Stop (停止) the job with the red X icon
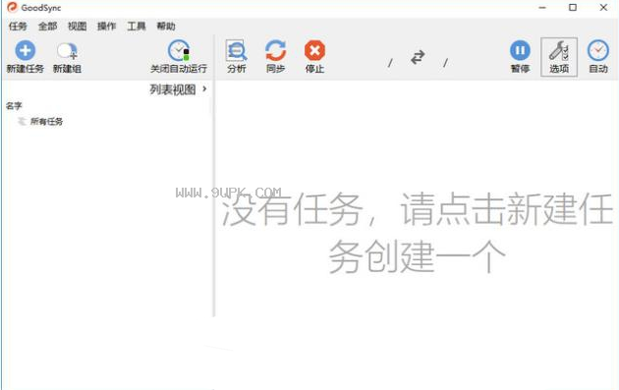 [x=314, y=50]
